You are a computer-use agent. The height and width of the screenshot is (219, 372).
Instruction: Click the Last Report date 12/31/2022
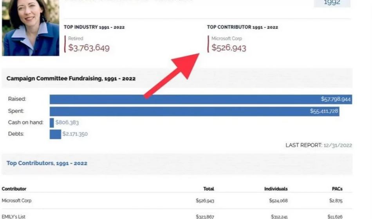pos(338,145)
